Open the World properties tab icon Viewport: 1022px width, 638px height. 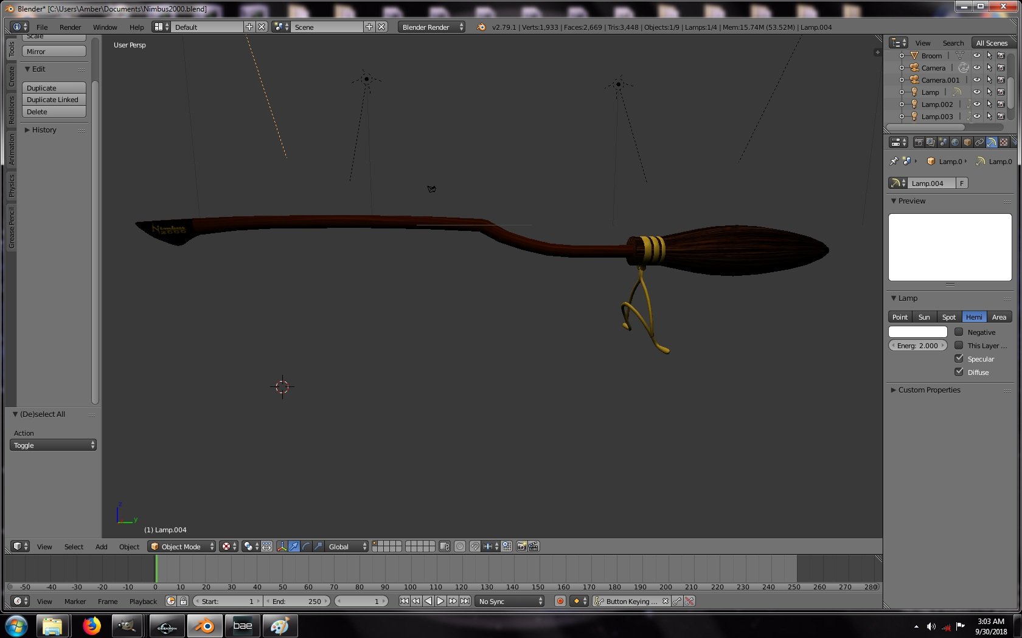point(955,142)
